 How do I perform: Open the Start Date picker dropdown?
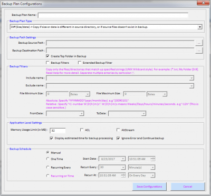[123, 159]
